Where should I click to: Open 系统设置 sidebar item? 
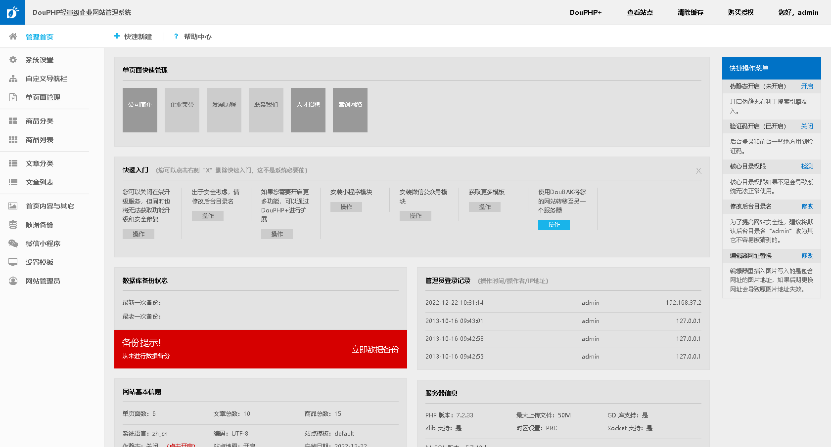coord(40,60)
